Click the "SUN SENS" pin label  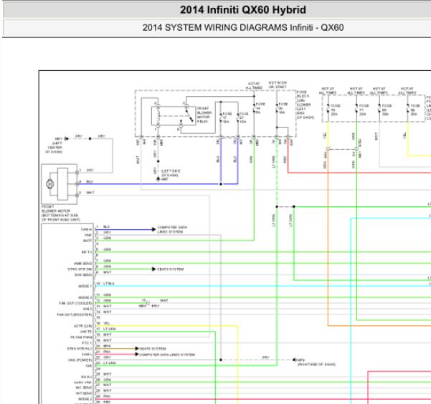click(x=83, y=274)
